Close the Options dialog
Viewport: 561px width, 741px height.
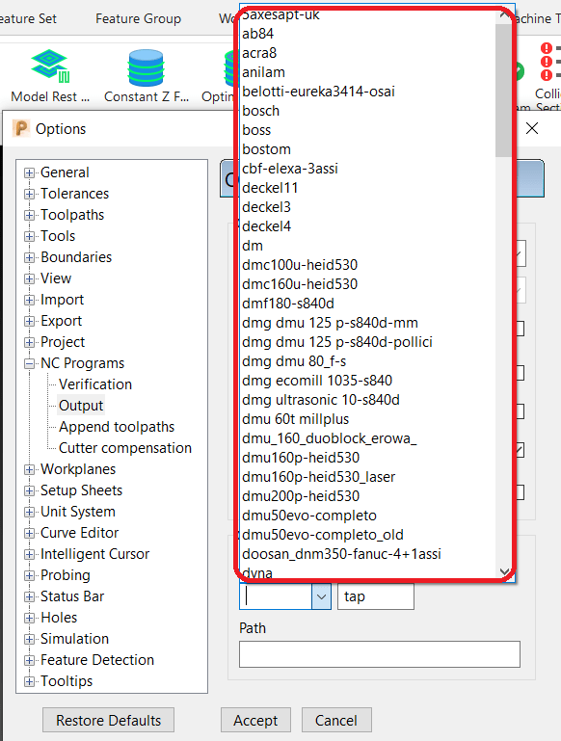(x=532, y=128)
